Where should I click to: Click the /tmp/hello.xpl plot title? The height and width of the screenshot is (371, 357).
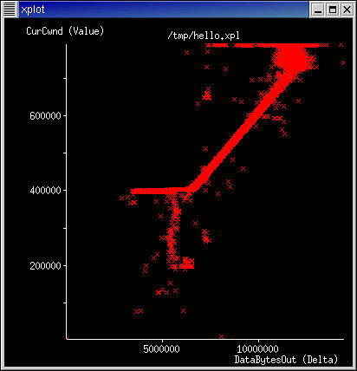(204, 36)
